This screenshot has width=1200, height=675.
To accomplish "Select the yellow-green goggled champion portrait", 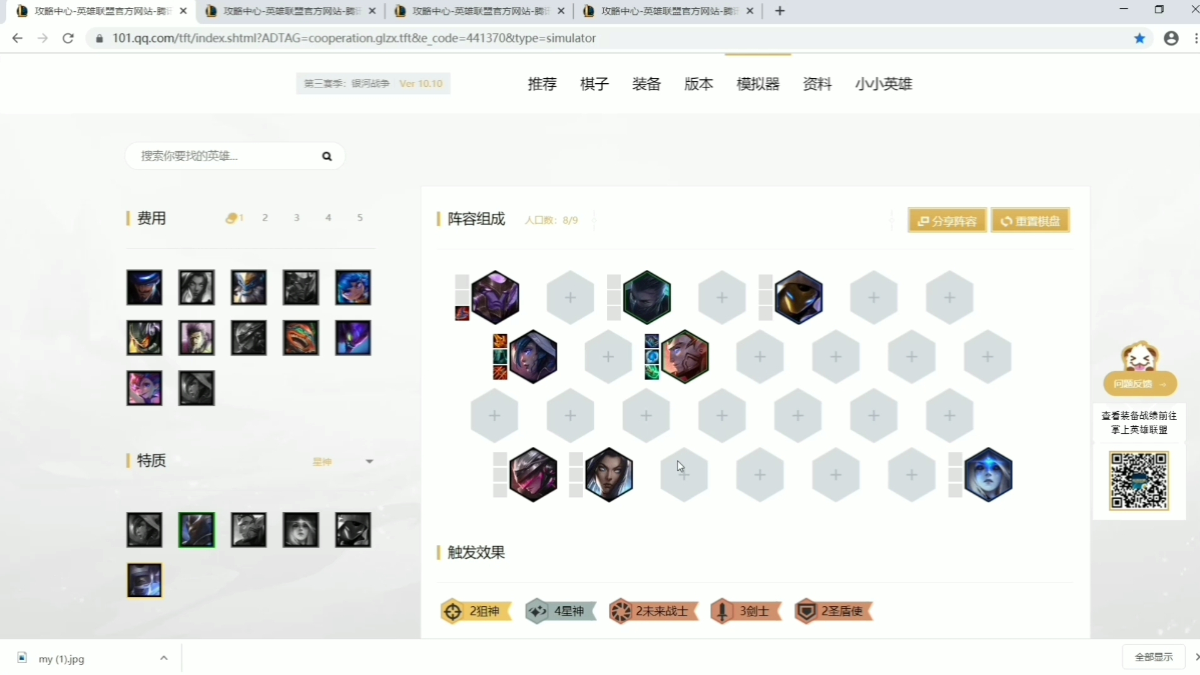I will click(x=144, y=338).
